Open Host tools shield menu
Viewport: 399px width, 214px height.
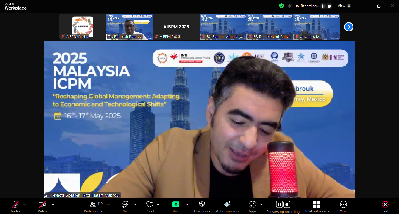202,206
